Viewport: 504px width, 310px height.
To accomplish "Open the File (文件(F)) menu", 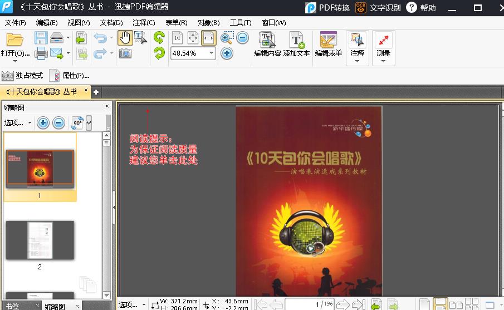I will (16, 23).
